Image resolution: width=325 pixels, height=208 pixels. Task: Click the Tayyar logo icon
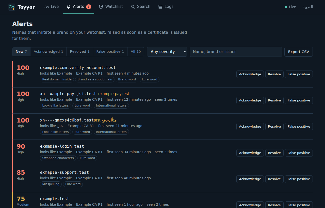12,7
